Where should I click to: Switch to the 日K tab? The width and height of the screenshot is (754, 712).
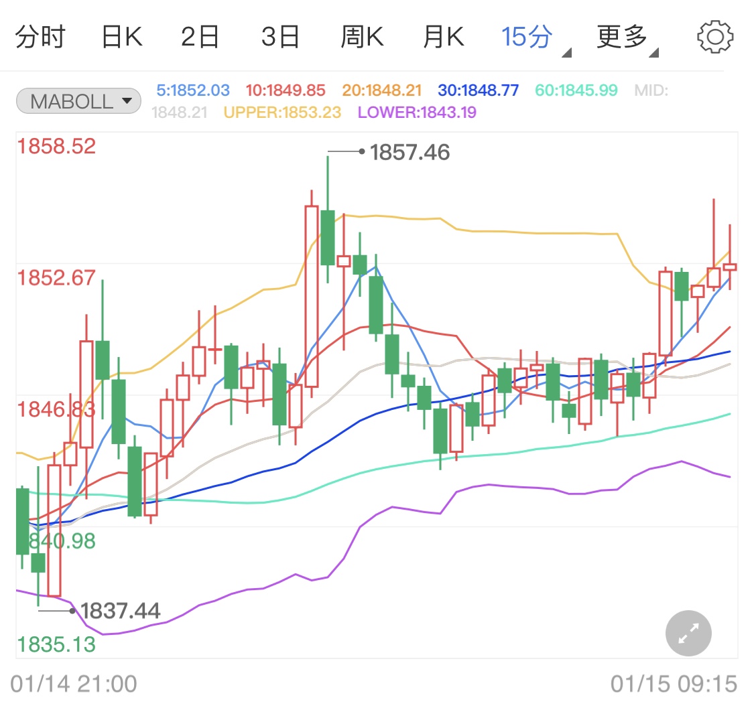[x=122, y=37]
